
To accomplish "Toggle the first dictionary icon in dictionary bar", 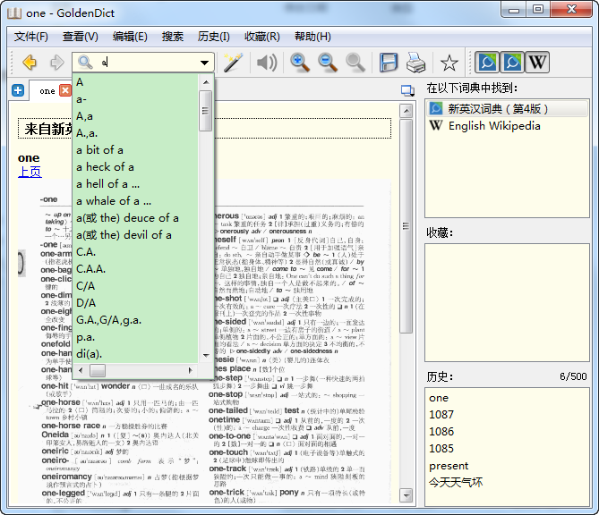I will tap(487, 62).
